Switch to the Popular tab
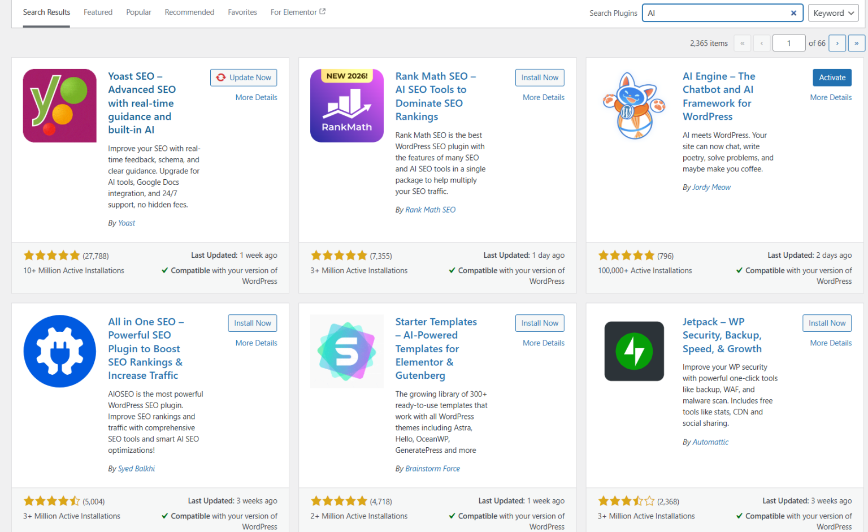 tap(138, 12)
